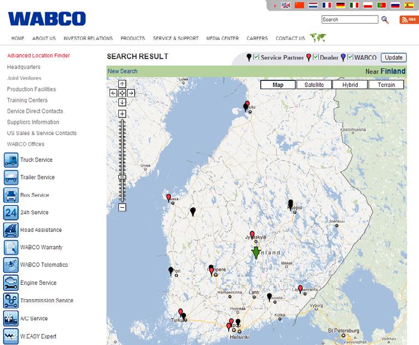The width and height of the screenshot is (419, 345).
Task: Click the magnifier search icon
Action: (x=385, y=20)
